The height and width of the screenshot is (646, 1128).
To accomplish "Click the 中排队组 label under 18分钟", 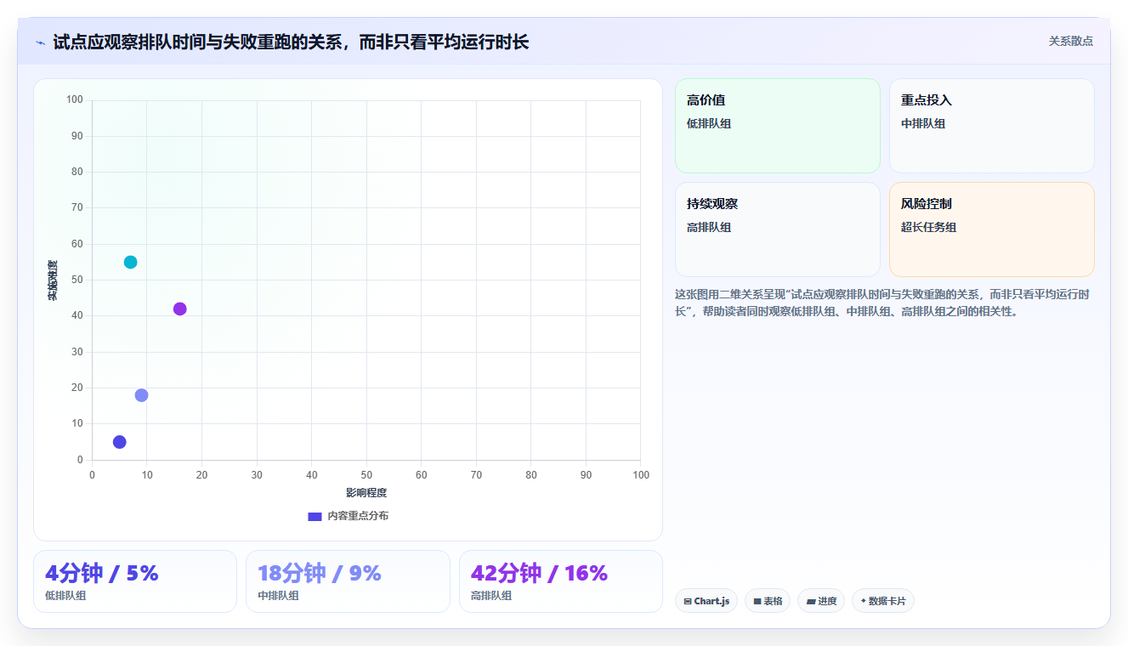I will pyautogui.click(x=278, y=596).
